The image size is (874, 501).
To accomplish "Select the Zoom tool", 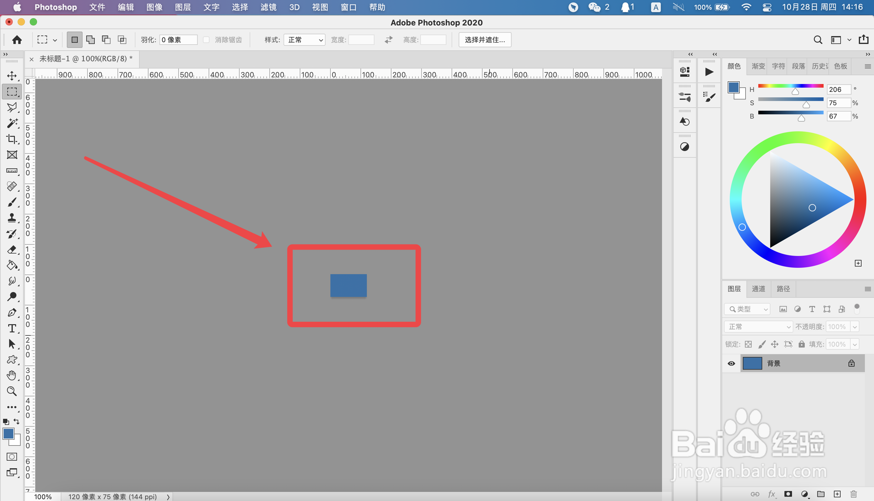I will coord(12,391).
